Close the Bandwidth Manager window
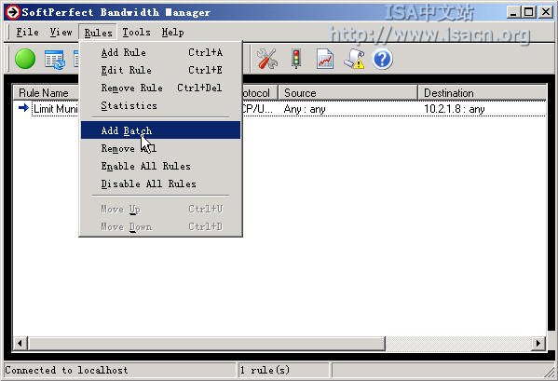The width and height of the screenshot is (558, 381). click(x=546, y=12)
